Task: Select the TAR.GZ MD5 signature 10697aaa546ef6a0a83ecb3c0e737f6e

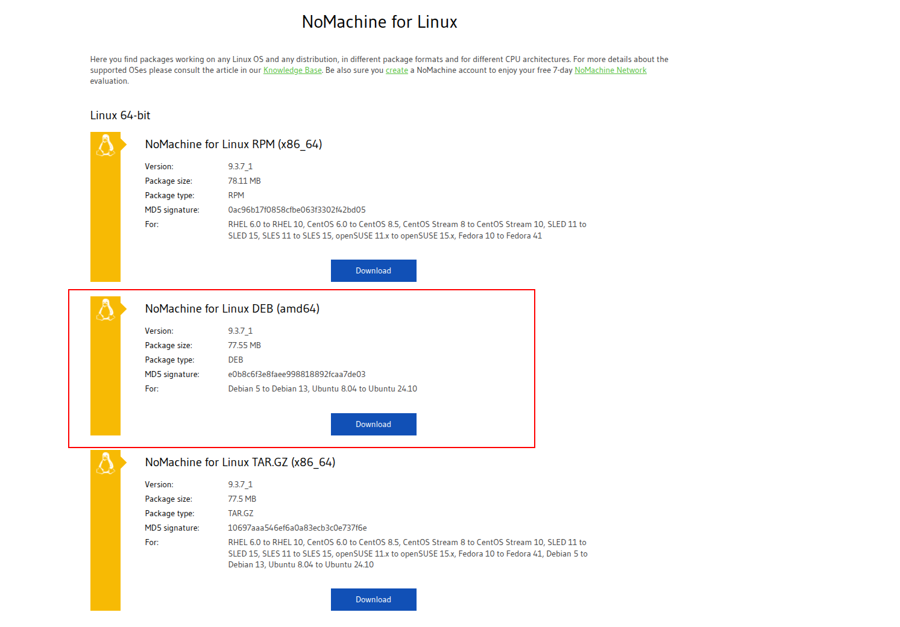Action: click(x=297, y=528)
